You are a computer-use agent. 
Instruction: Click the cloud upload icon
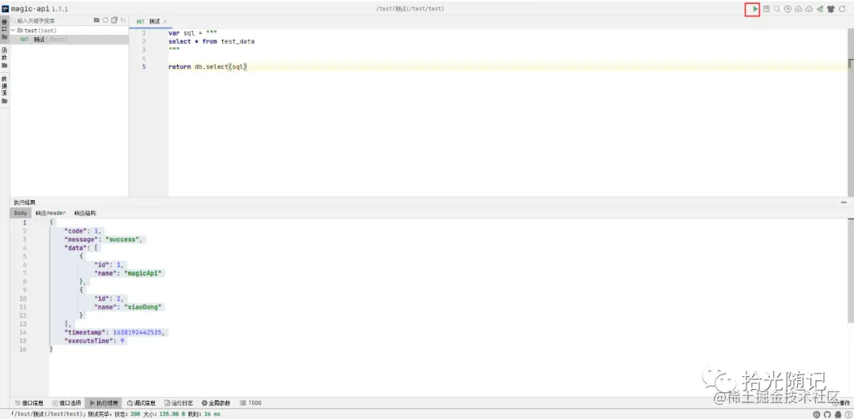point(799,9)
